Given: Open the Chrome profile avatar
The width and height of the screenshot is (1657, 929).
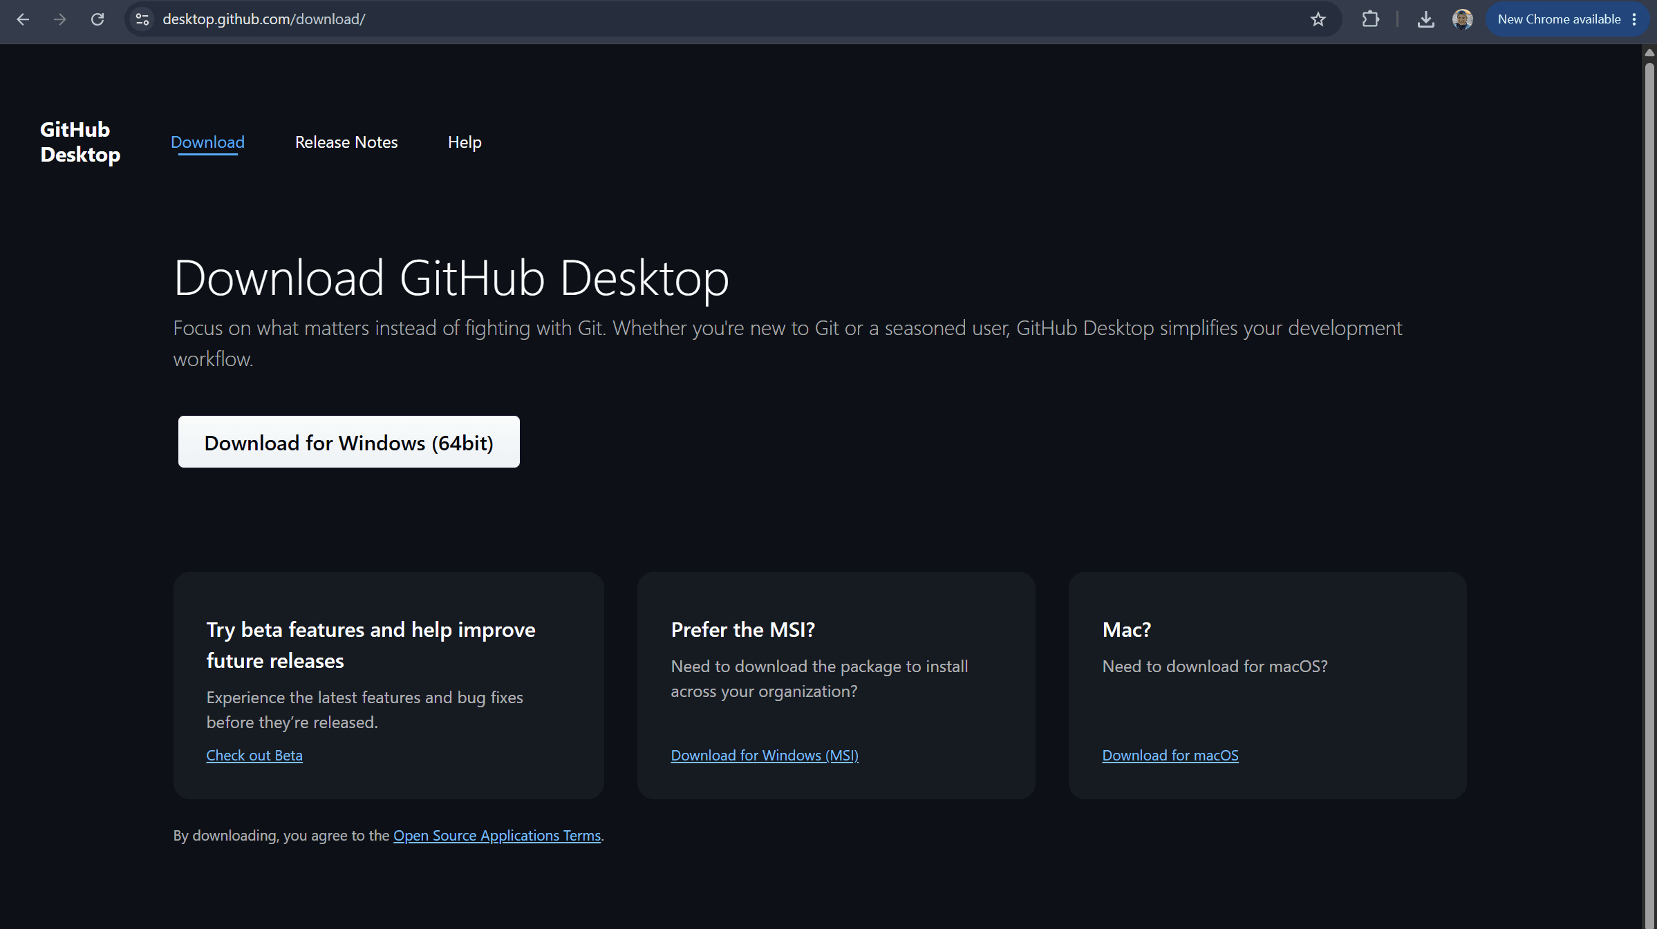Looking at the screenshot, I should [x=1462, y=19].
